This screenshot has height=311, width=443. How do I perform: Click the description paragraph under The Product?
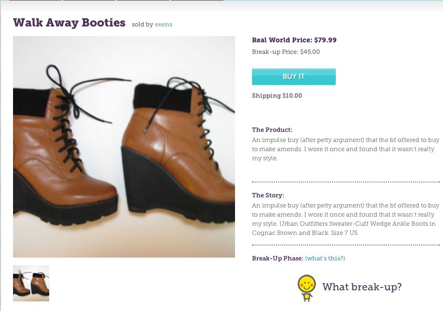(x=345, y=149)
